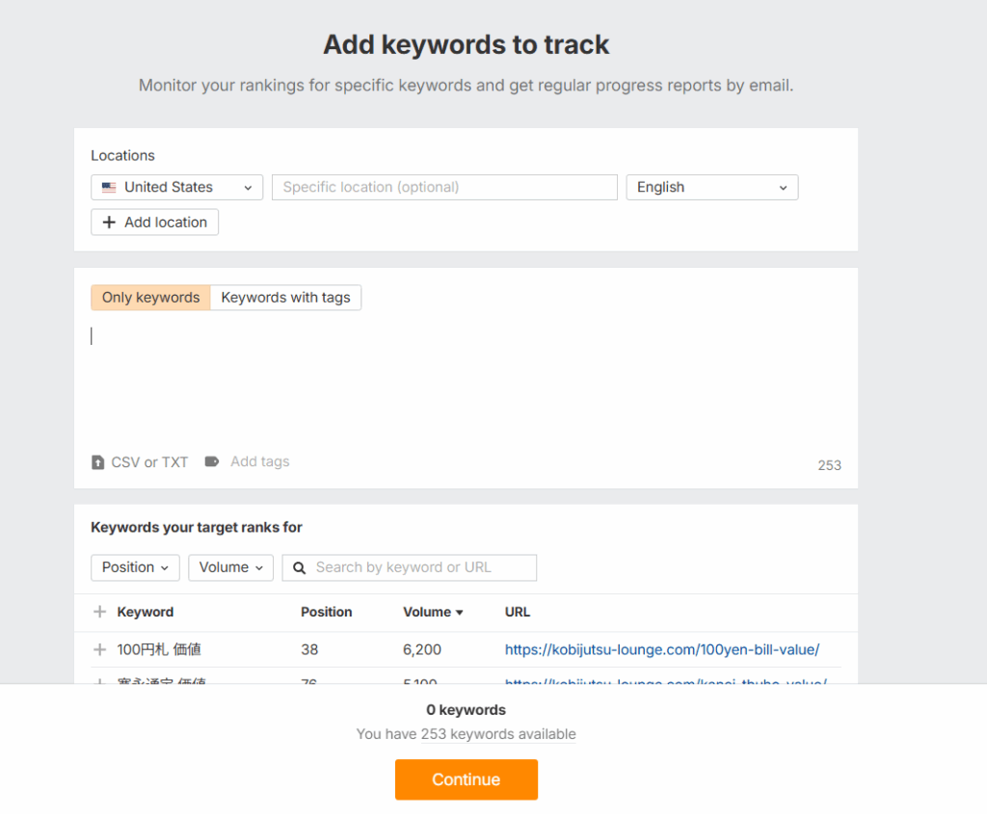Open the United States country dropdown
987x814 pixels.
click(176, 187)
